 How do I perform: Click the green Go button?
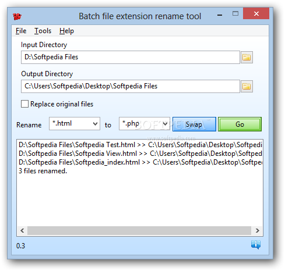click(x=240, y=124)
